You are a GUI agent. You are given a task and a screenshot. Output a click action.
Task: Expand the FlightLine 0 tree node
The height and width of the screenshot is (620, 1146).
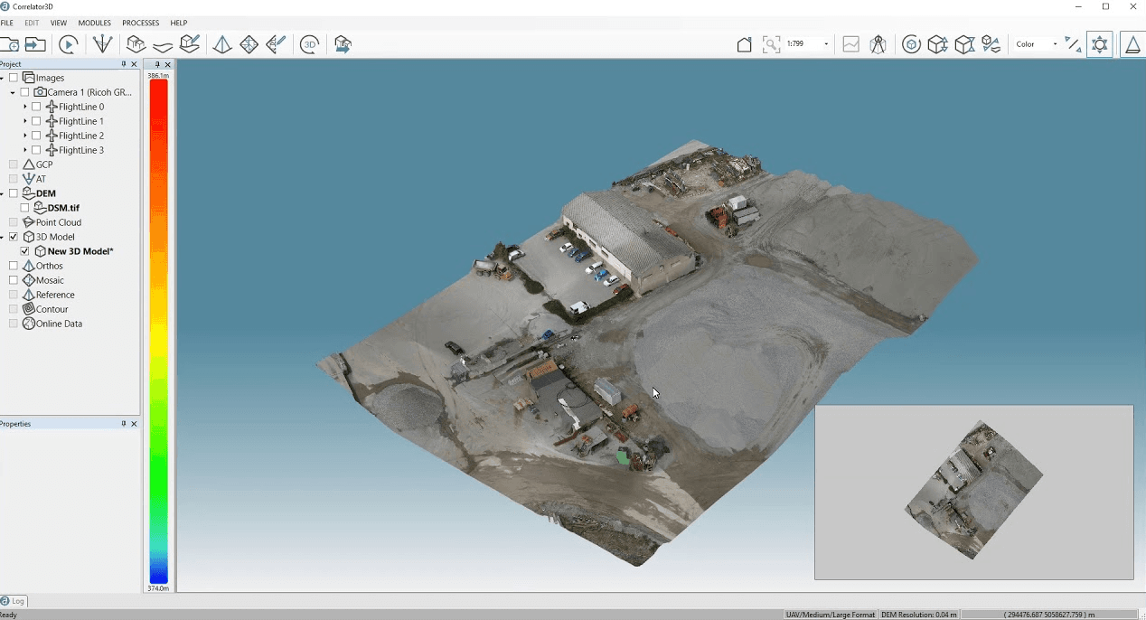[24, 106]
